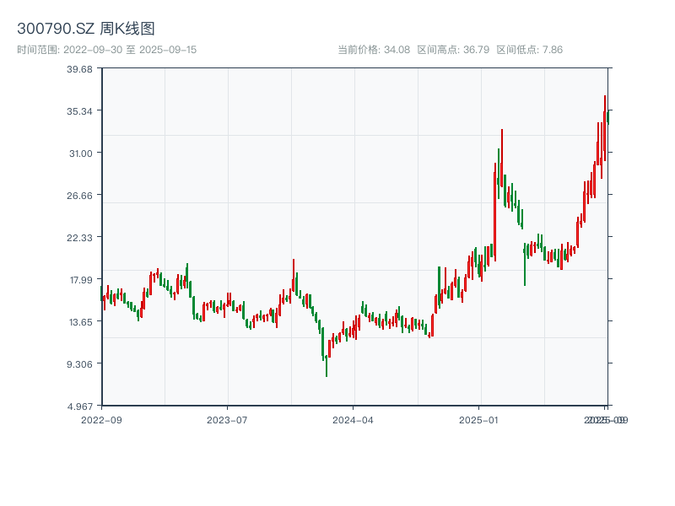Click the 2022-09 x-axis date label

pyautogui.click(x=101, y=419)
